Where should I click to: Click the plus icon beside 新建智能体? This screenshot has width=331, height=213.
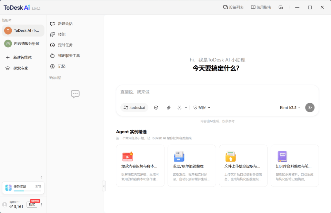8,57
